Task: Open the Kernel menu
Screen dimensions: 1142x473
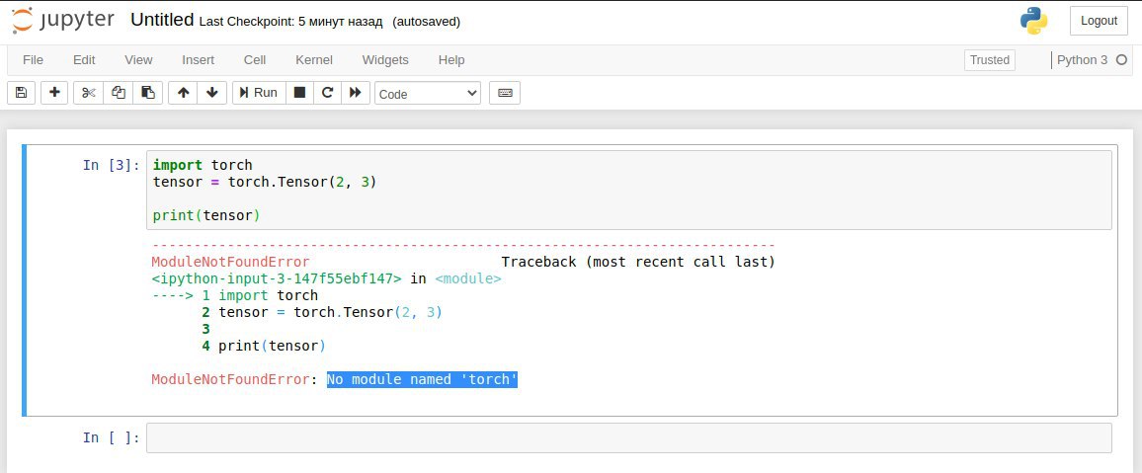Action: 314,59
